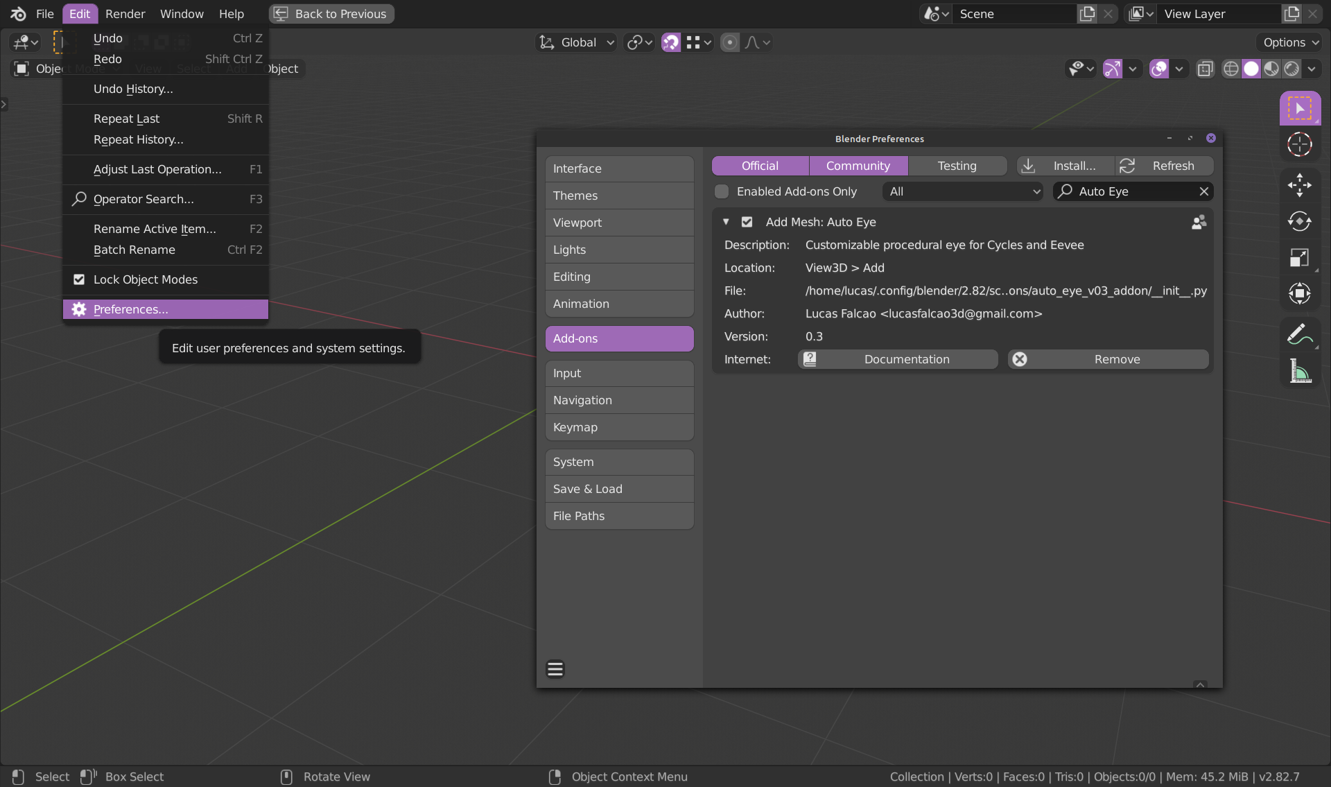1331x787 pixels.
Task: Disable the Add Mesh: Auto Eye add-on checkbox
Action: coord(747,222)
